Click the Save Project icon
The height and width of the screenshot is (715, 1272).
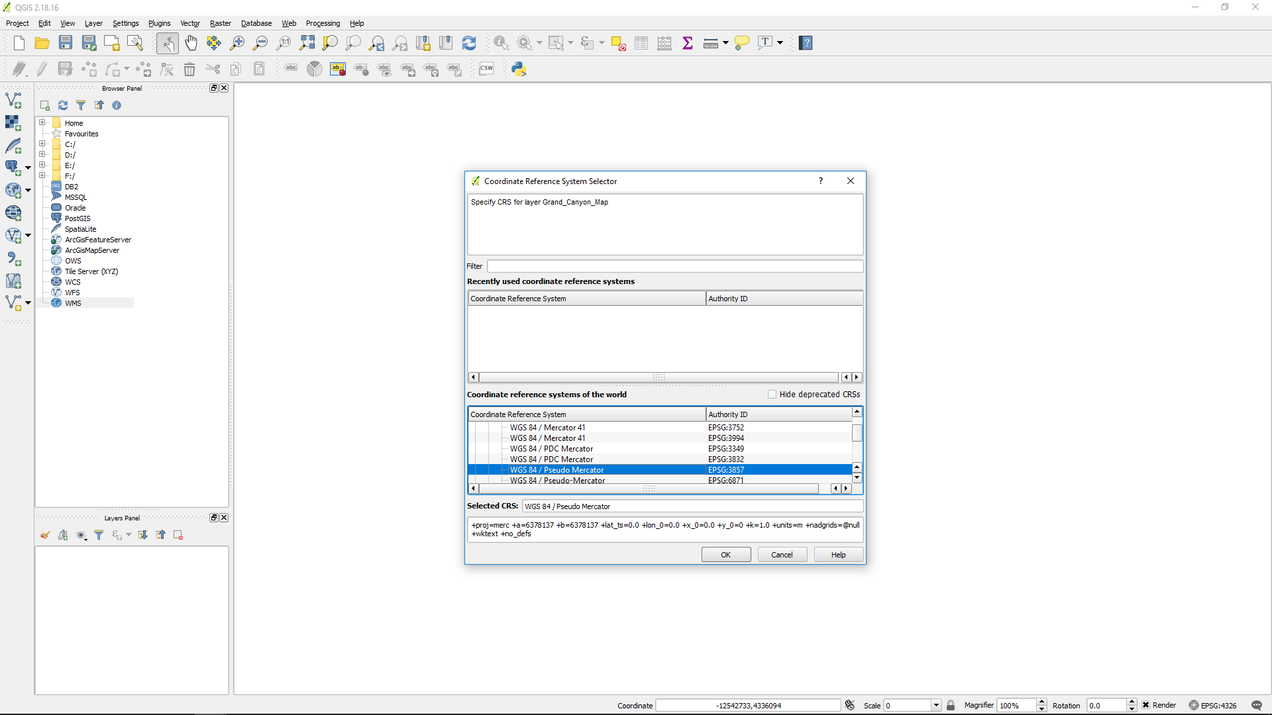click(65, 43)
